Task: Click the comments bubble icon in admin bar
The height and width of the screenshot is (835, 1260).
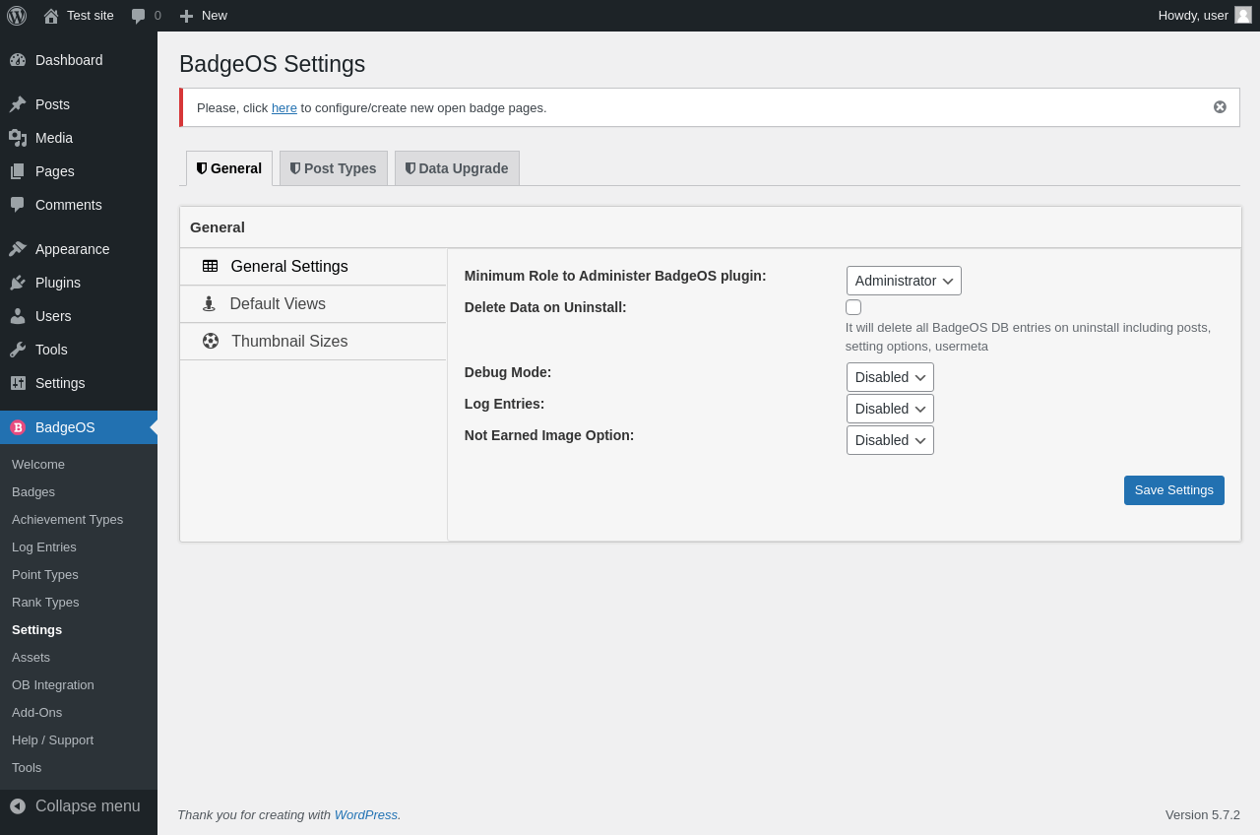Action: click(139, 16)
